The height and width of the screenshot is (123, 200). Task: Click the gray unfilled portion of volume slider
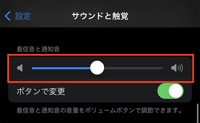[133, 68]
